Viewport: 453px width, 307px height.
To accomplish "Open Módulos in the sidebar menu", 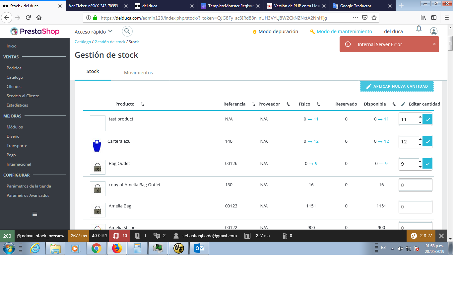I will 15,127.
